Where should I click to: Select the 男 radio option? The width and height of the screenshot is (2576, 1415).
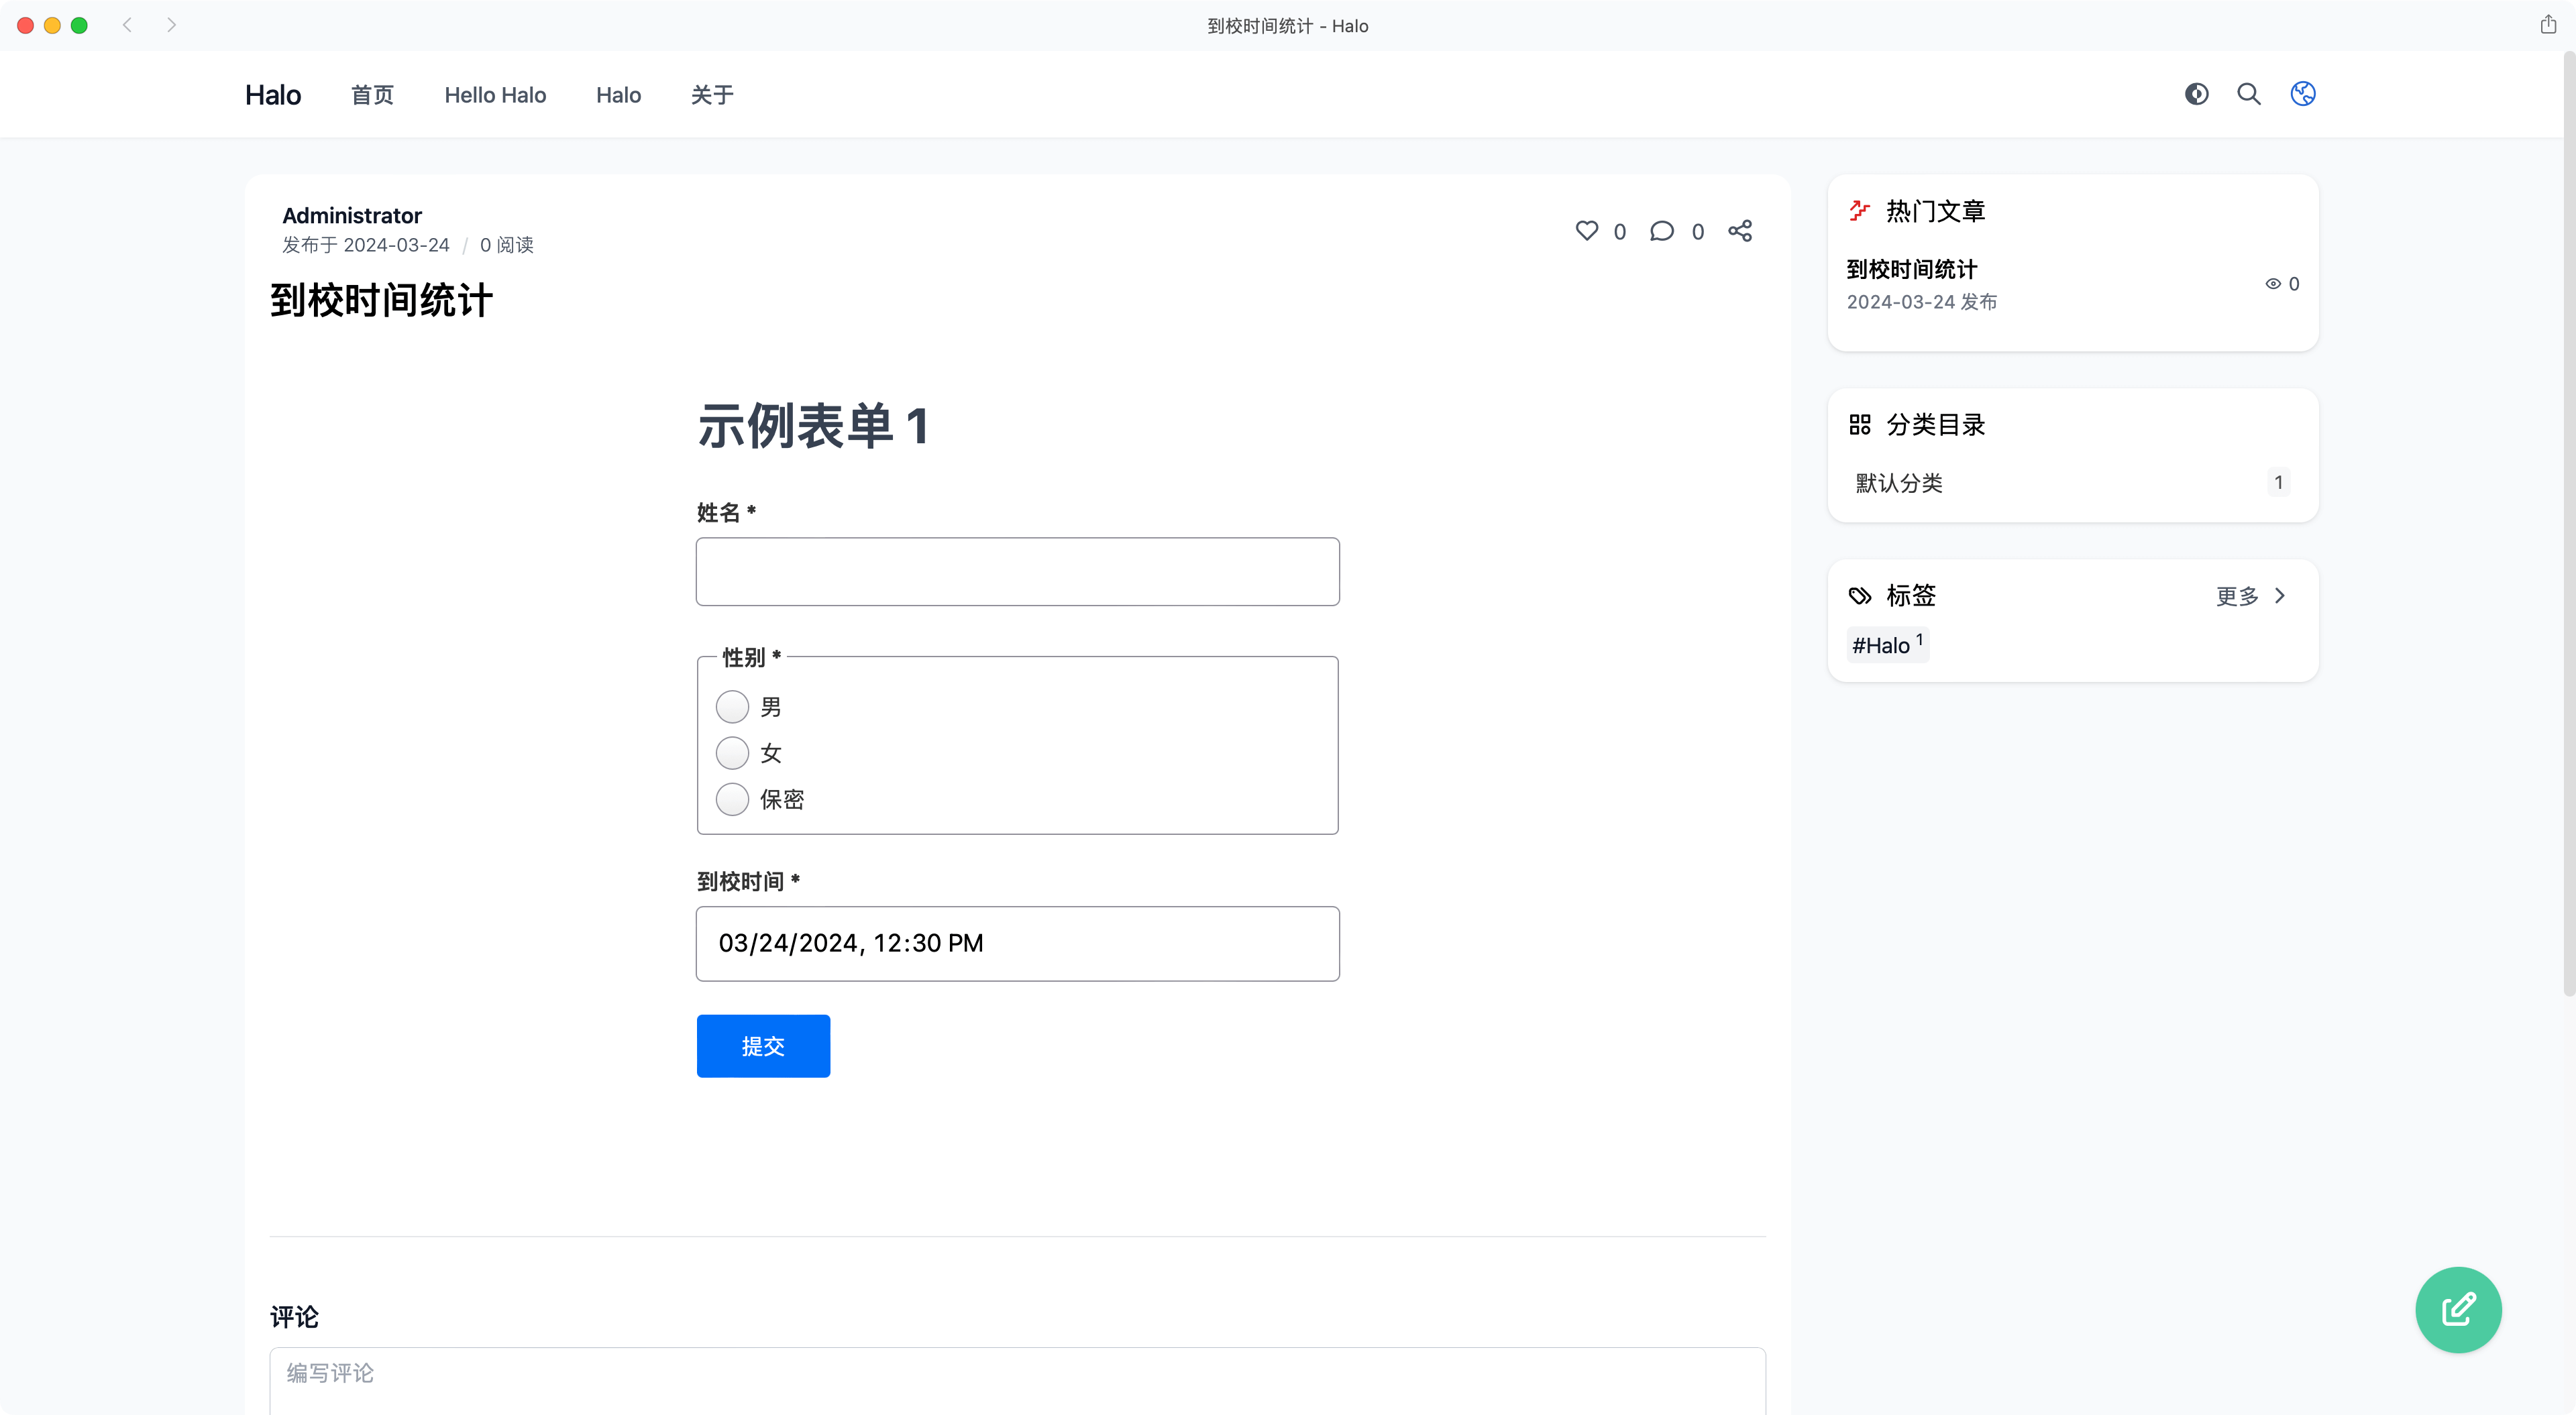coord(732,707)
